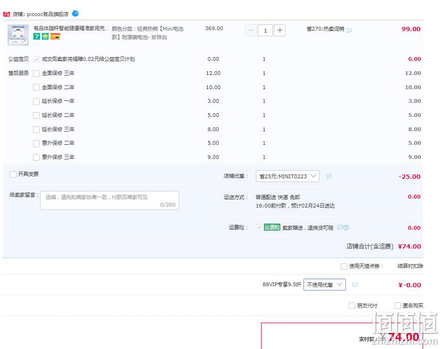
Task: Toggle the 运费险 insurance checkbox
Action: tap(259, 227)
